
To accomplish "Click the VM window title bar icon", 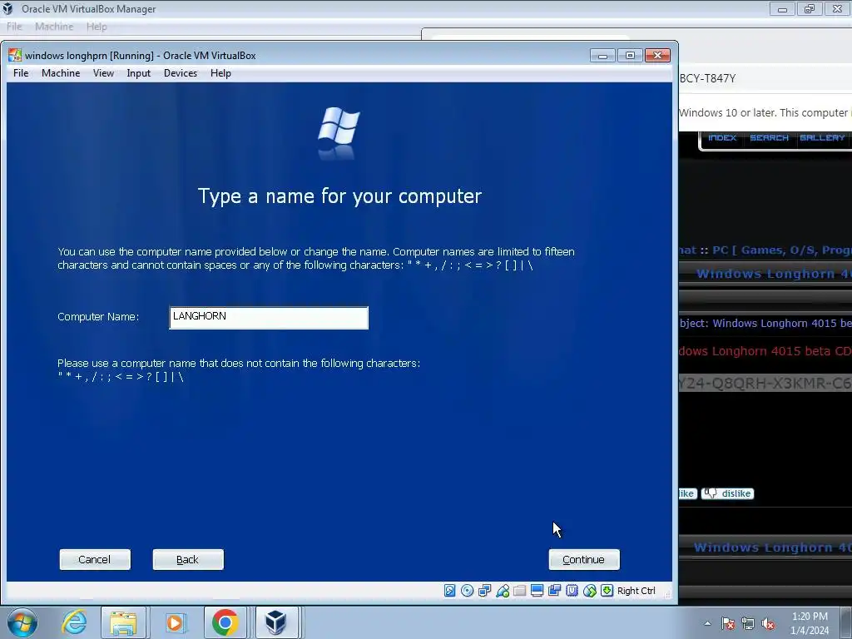I will pyautogui.click(x=15, y=56).
